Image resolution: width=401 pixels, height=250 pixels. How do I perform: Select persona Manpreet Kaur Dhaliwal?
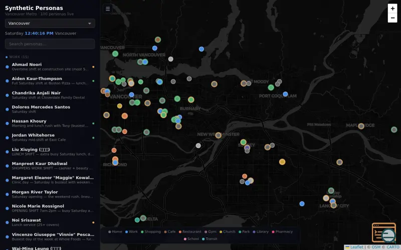[x=50, y=166]
